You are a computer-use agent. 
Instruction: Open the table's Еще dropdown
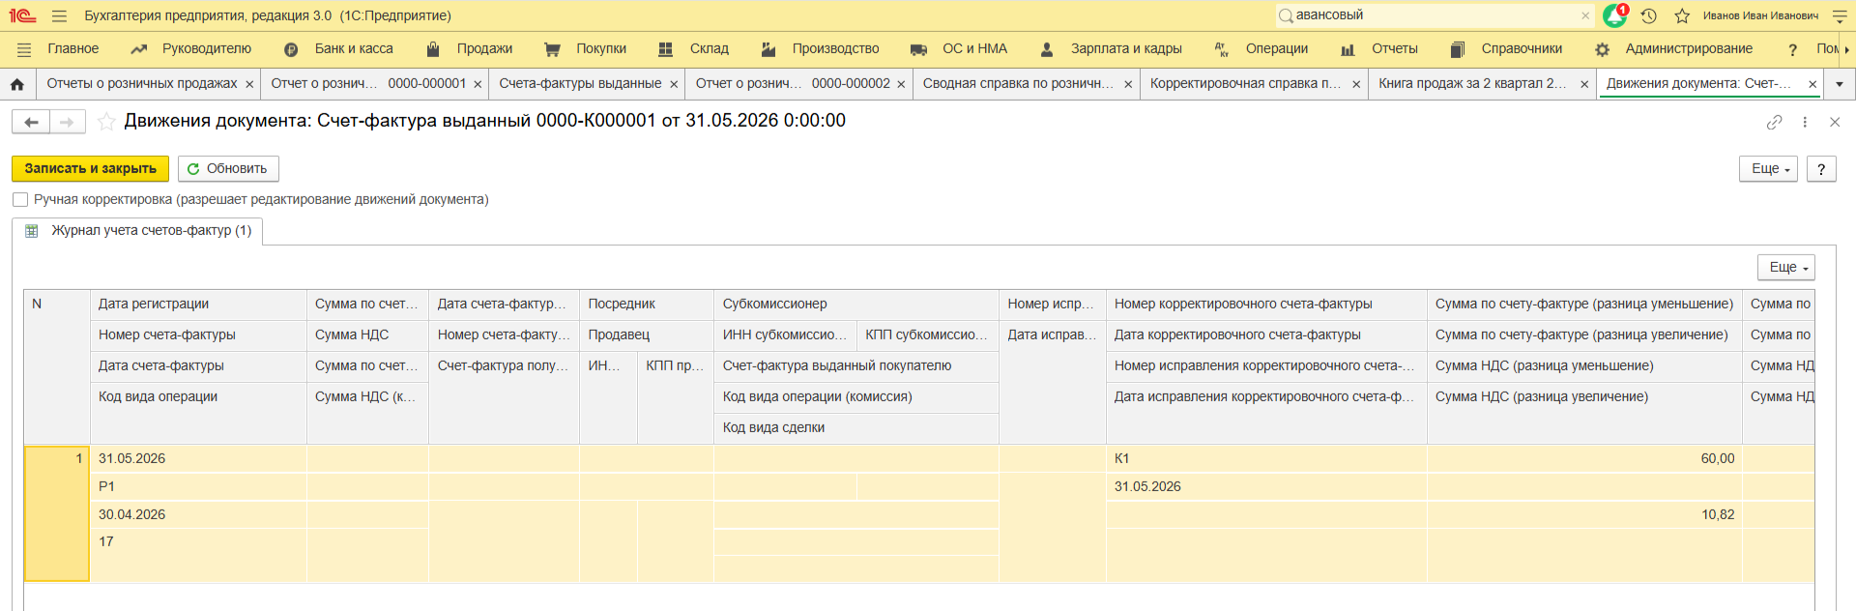coord(1785,267)
